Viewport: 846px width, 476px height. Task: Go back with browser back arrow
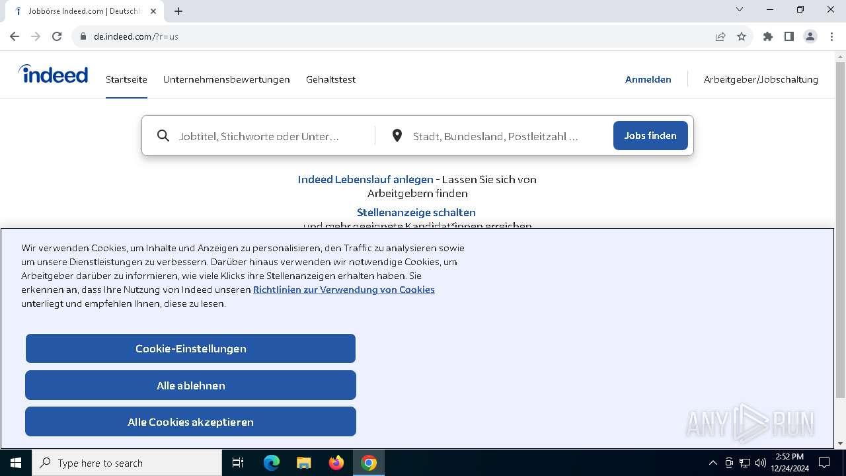pyautogui.click(x=15, y=36)
